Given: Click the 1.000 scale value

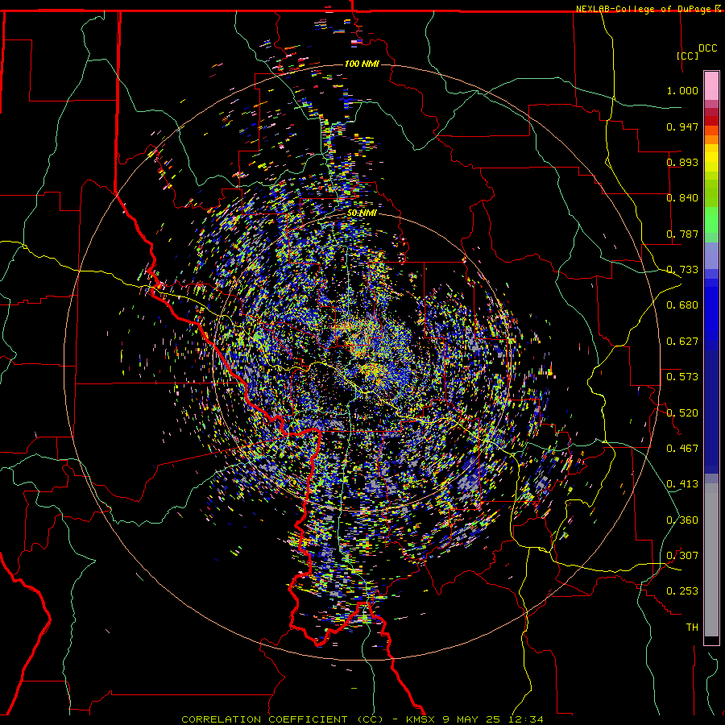Looking at the screenshot, I should (x=682, y=90).
